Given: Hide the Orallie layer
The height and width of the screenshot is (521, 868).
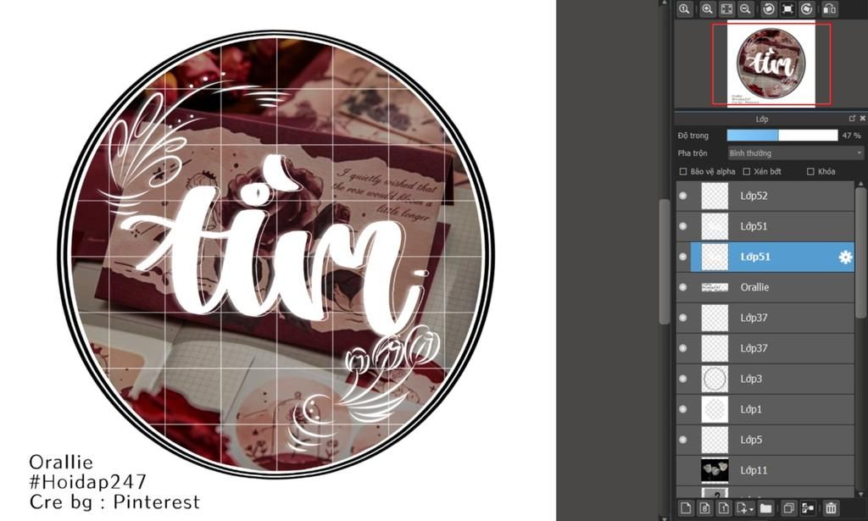Looking at the screenshot, I should 683,287.
